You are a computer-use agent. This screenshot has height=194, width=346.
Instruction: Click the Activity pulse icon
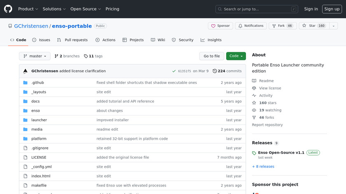(254, 95)
